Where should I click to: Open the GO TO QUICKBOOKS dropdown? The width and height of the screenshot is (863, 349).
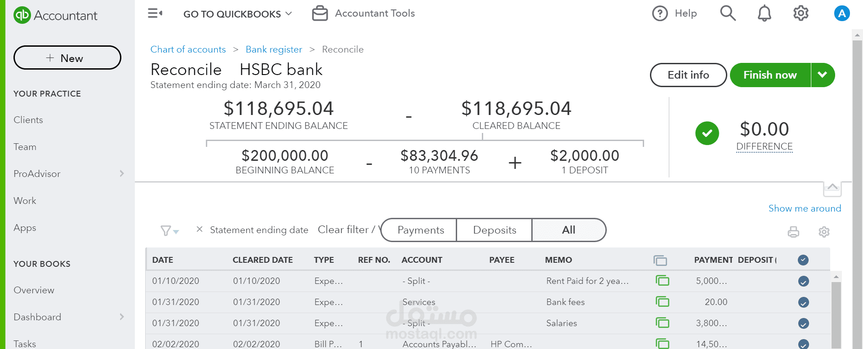click(x=237, y=14)
